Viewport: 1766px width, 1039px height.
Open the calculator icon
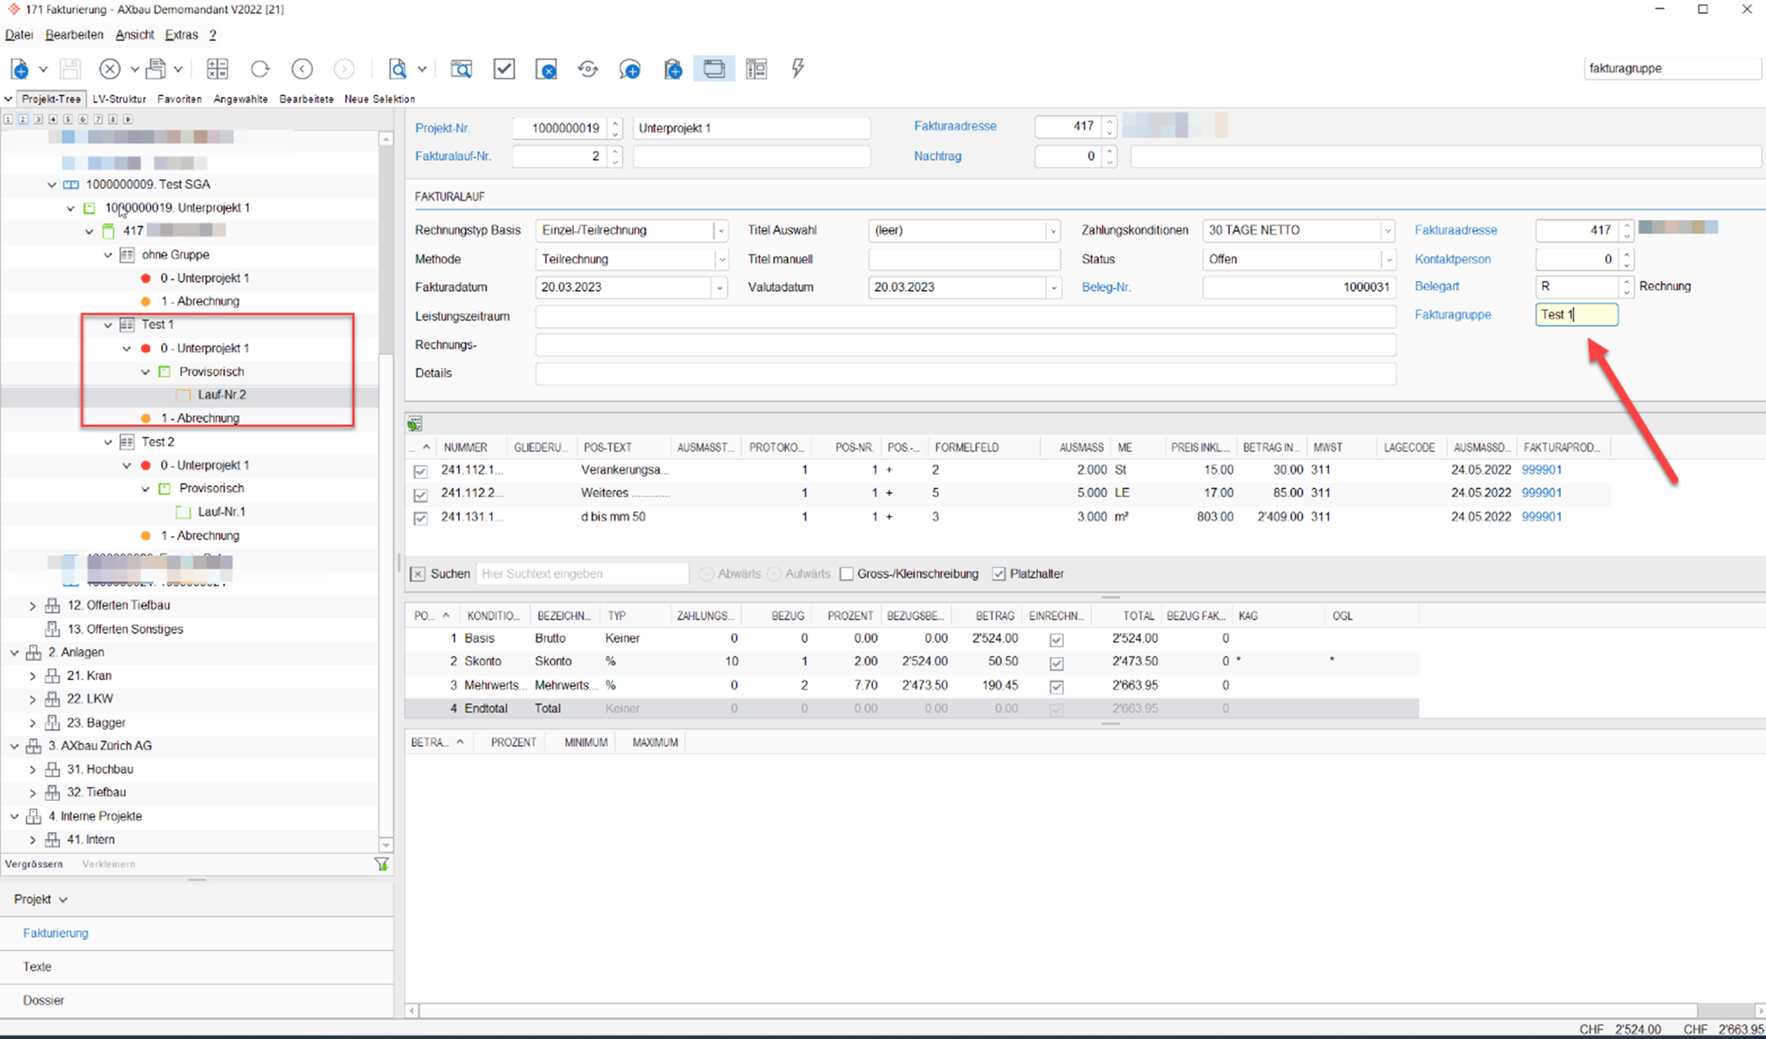[x=217, y=69]
